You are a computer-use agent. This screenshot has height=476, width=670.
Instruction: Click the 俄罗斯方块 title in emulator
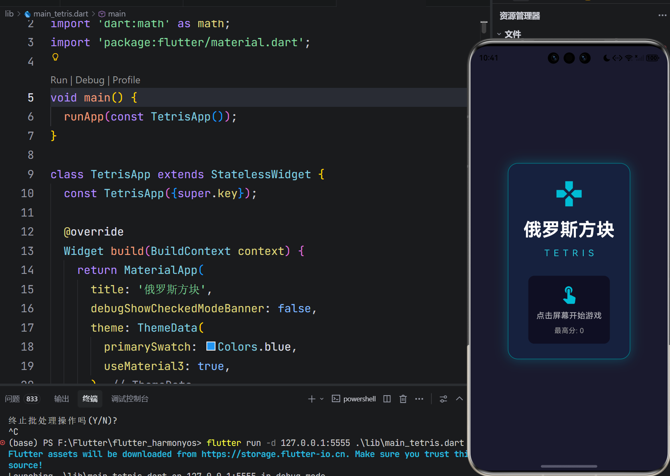[x=569, y=229]
